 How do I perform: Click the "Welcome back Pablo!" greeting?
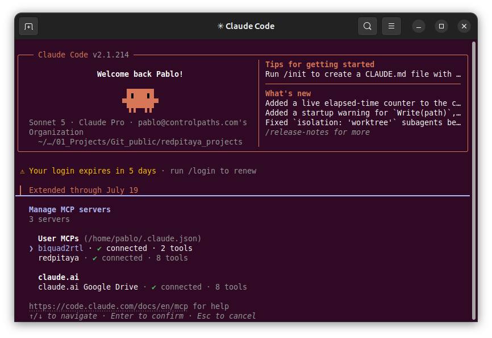click(140, 74)
